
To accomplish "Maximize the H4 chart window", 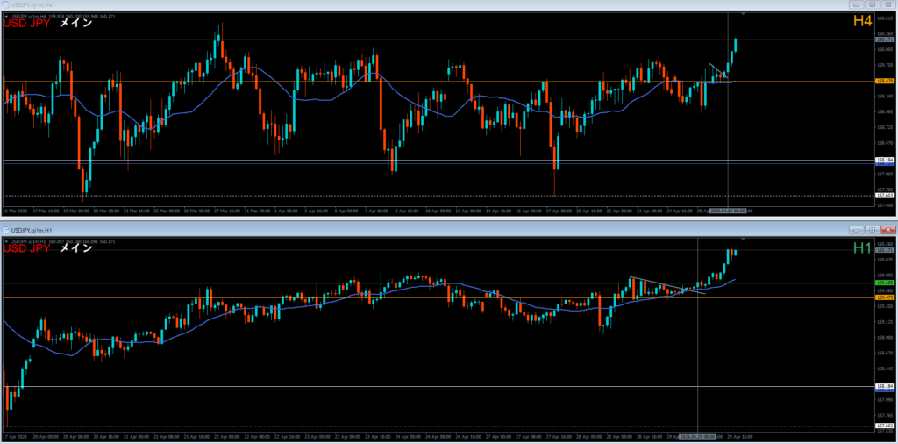I will (x=873, y=5).
